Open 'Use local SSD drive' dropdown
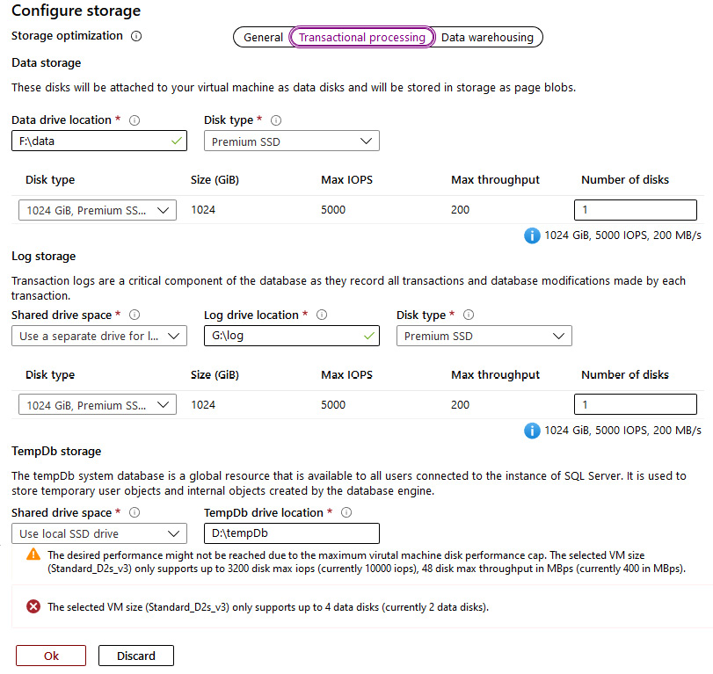The height and width of the screenshot is (674, 713). pyautogui.click(x=99, y=533)
